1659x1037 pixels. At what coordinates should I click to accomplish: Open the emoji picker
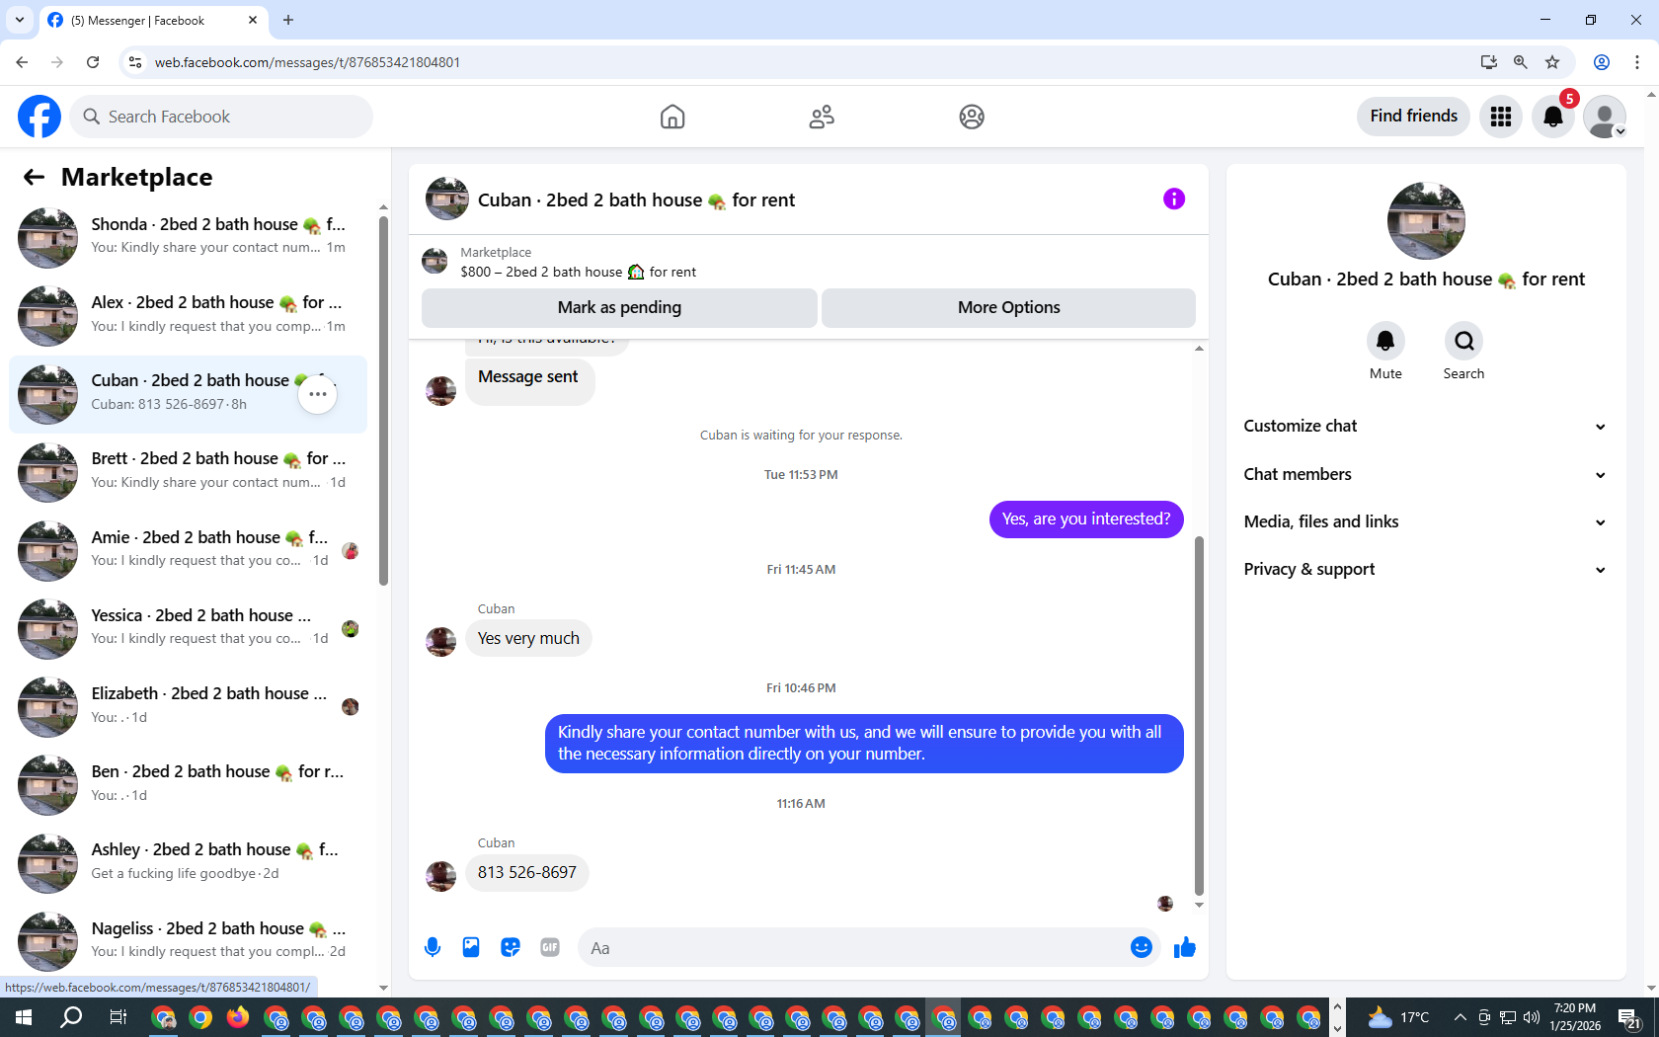pyautogui.click(x=1142, y=948)
